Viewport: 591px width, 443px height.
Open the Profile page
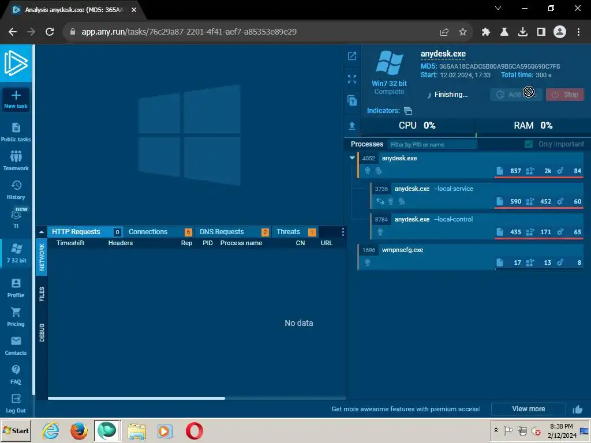[16, 288]
